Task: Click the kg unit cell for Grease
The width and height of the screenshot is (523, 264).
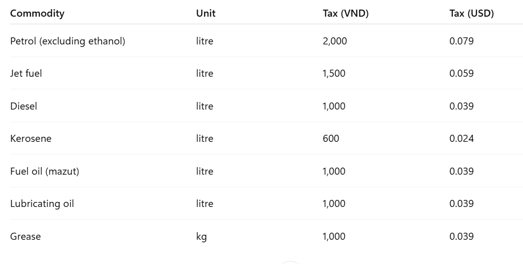Action: click(202, 237)
